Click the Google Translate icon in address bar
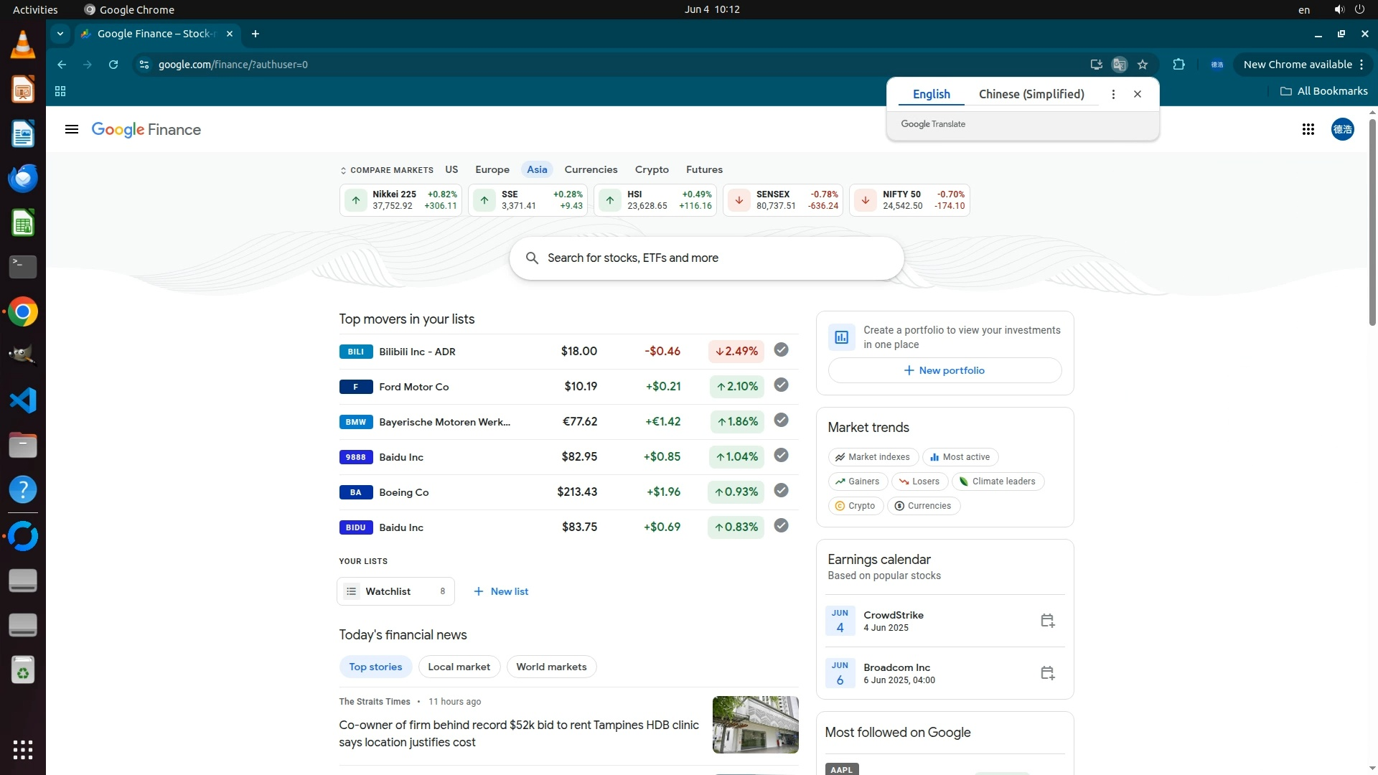The width and height of the screenshot is (1378, 775). pyautogui.click(x=1119, y=65)
